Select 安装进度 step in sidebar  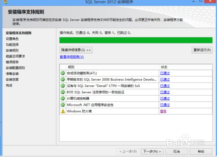tap(12, 80)
